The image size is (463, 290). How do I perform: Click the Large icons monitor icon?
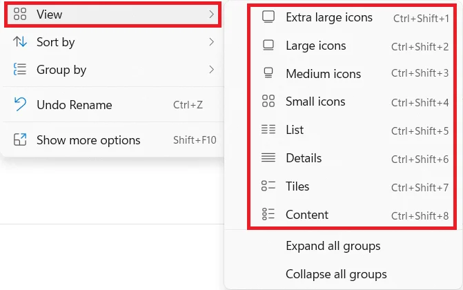click(x=268, y=46)
